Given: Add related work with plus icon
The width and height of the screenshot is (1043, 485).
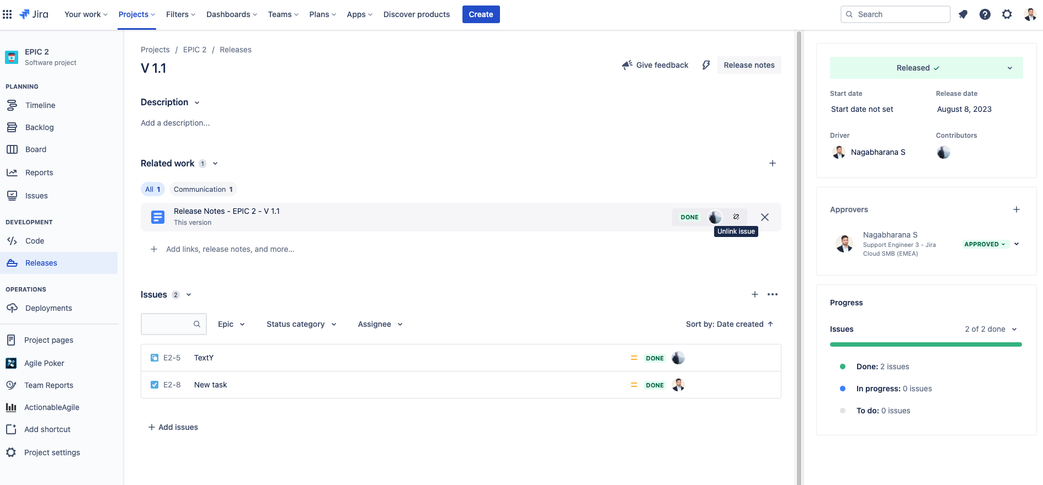Looking at the screenshot, I should tap(773, 163).
